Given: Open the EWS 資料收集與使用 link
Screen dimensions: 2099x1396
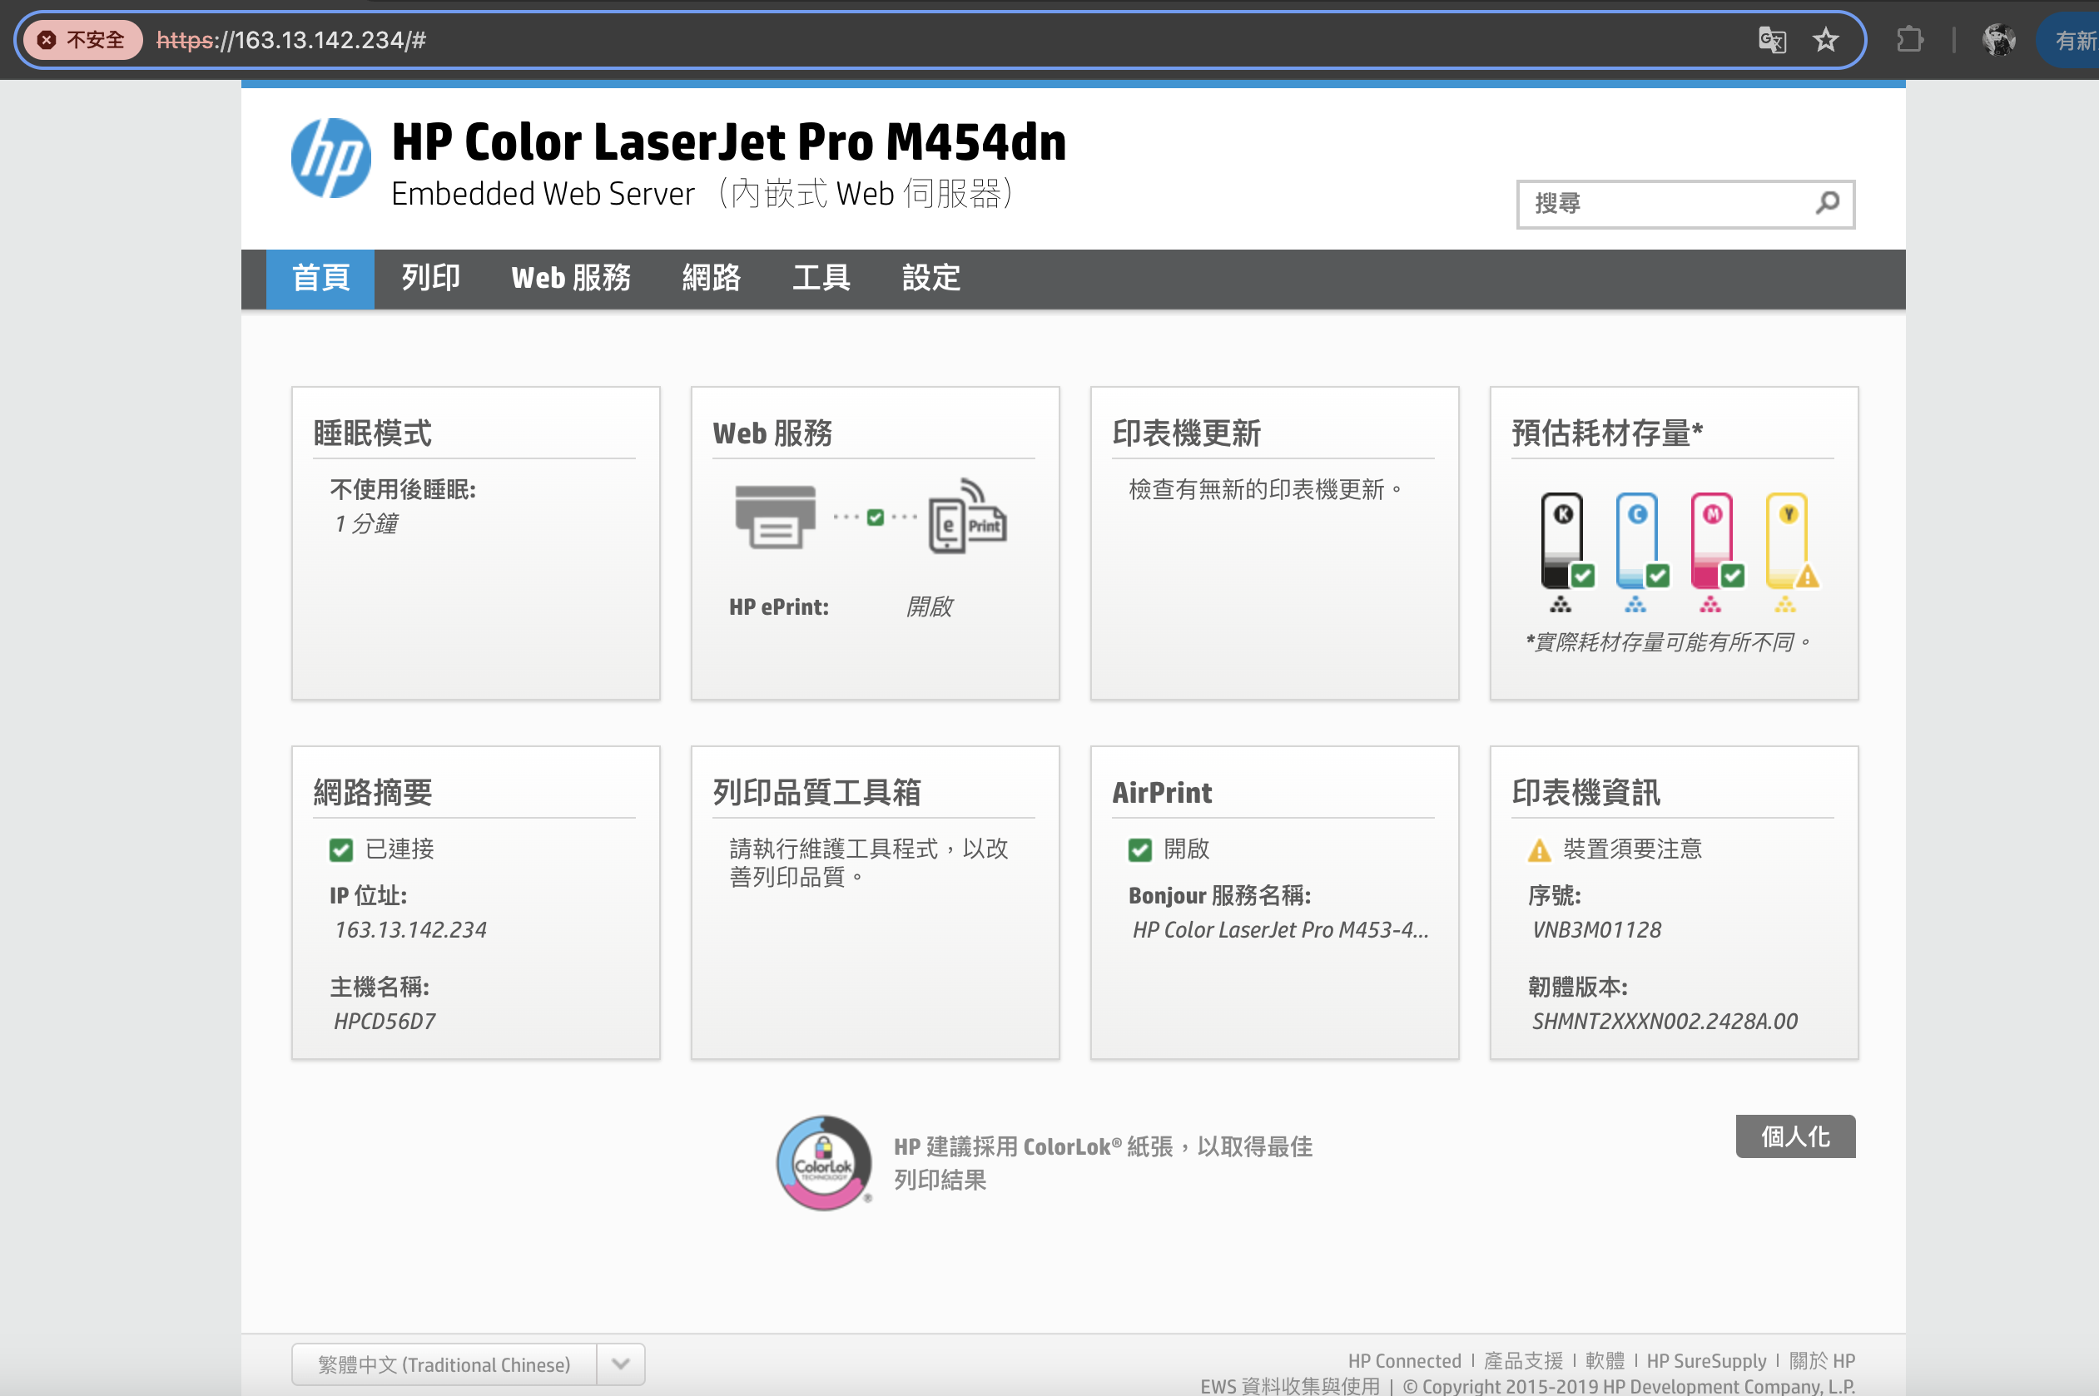Looking at the screenshot, I should [1289, 1385].
